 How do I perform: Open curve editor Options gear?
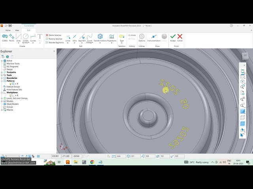coord(142,38)
